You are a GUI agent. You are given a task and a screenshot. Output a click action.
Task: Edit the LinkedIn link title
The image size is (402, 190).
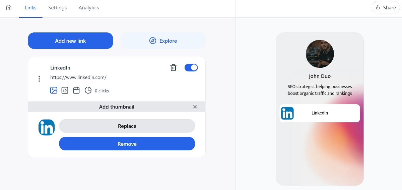[x=60, y=68]
